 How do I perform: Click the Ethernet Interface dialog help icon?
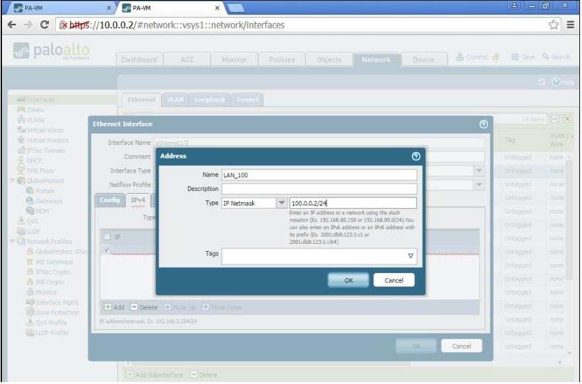pos(483,124)
